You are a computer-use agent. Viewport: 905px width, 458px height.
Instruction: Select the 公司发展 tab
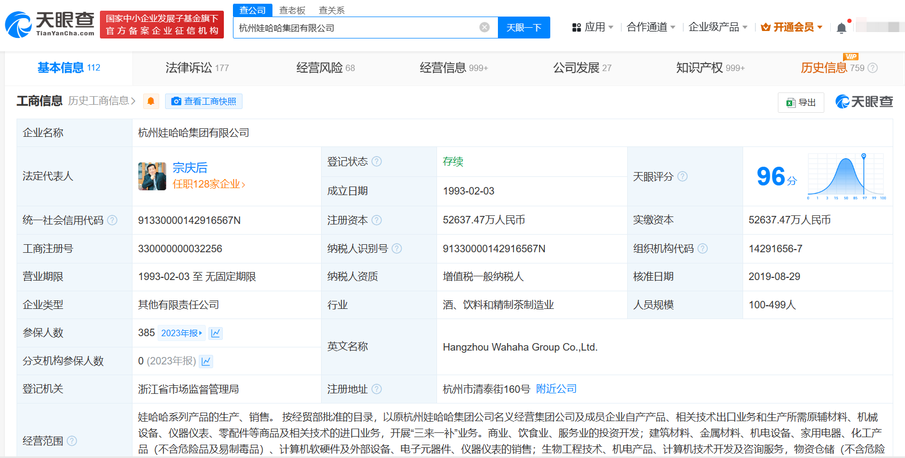pos(582,68)
